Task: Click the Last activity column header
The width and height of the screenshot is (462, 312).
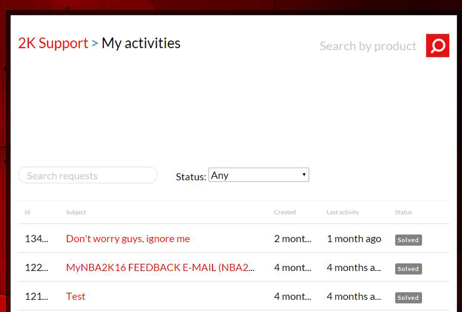Action: click(342, 212)
